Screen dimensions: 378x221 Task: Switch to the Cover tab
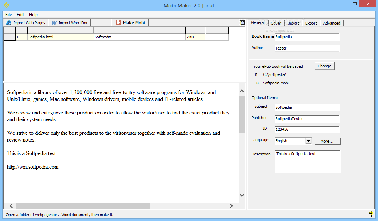276,23
